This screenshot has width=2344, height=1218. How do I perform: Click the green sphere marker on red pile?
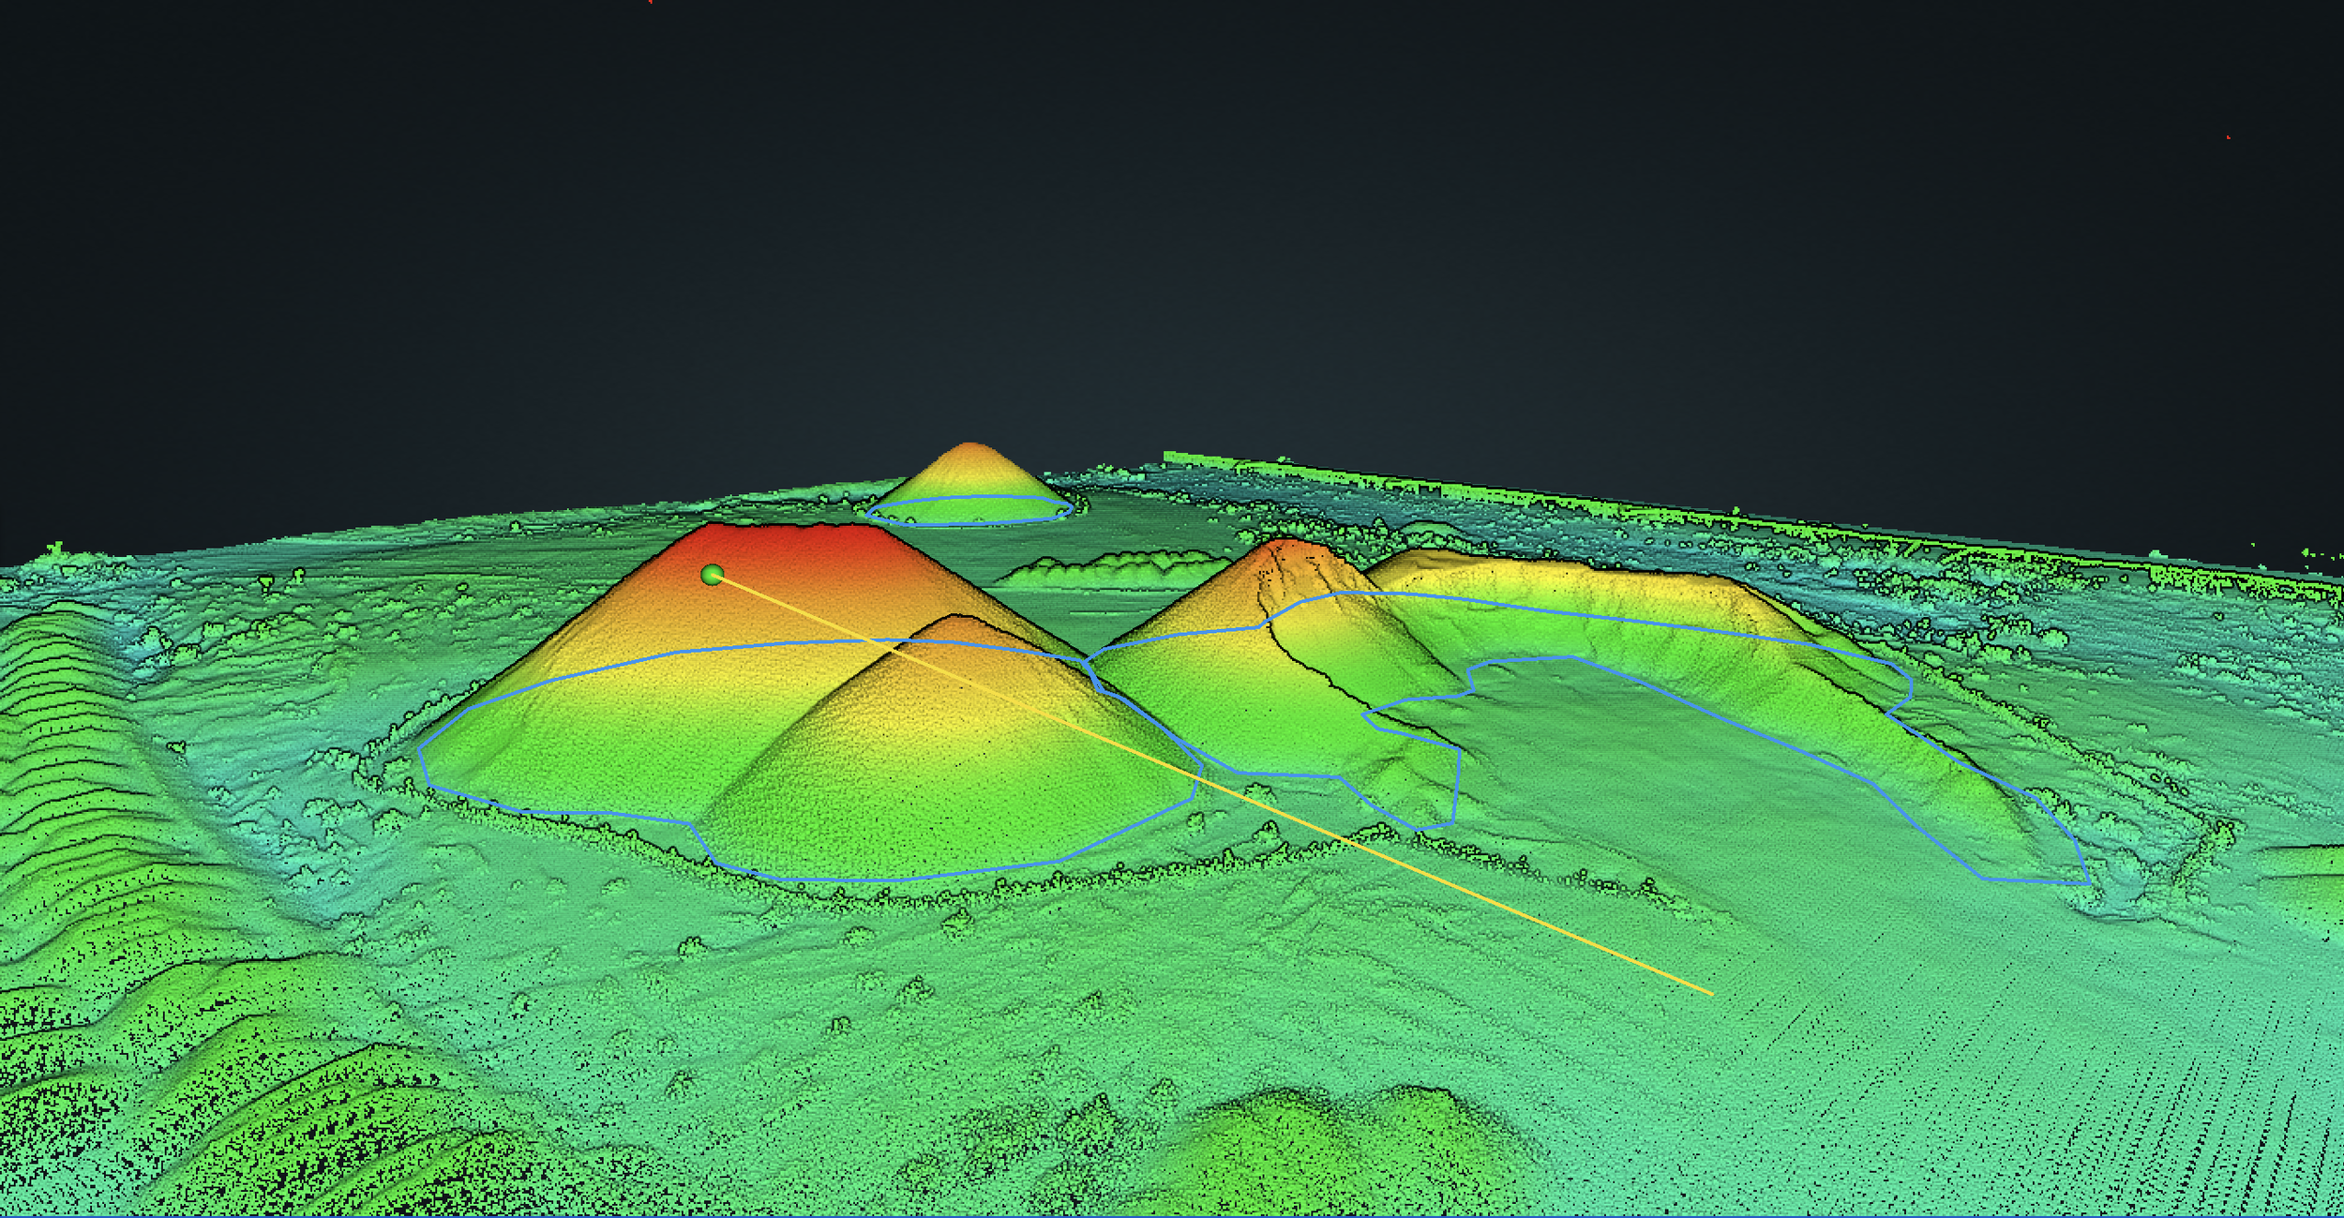[713, 575]
